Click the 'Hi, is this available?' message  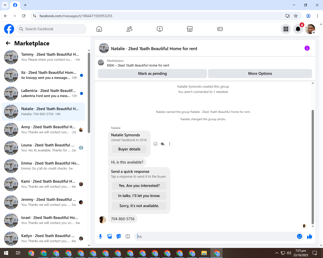pyautogui.click(x=127, y=162)
